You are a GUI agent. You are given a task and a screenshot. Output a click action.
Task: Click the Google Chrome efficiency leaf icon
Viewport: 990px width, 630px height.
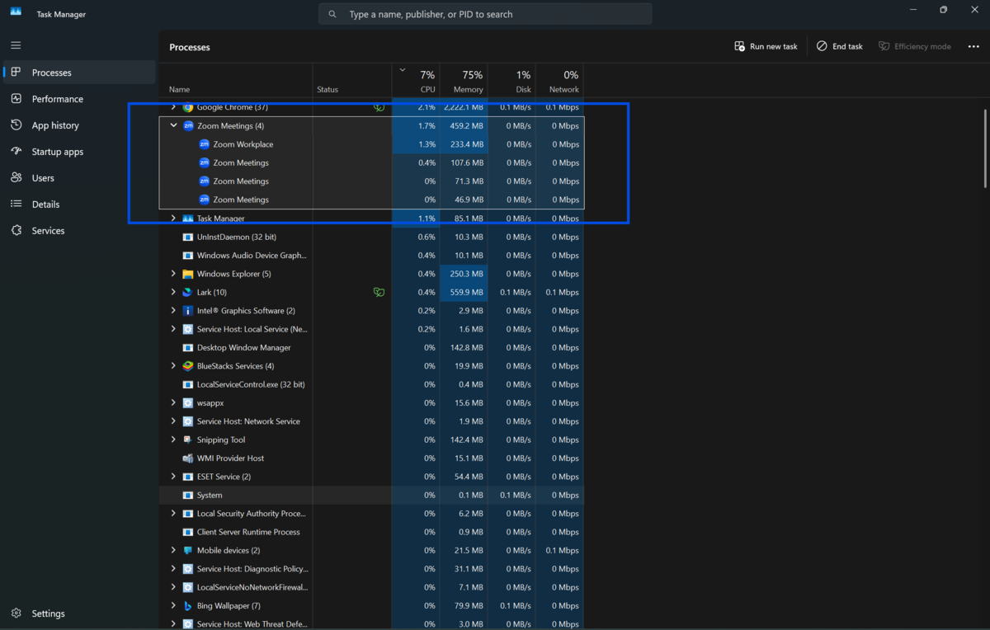pos(379,107)
